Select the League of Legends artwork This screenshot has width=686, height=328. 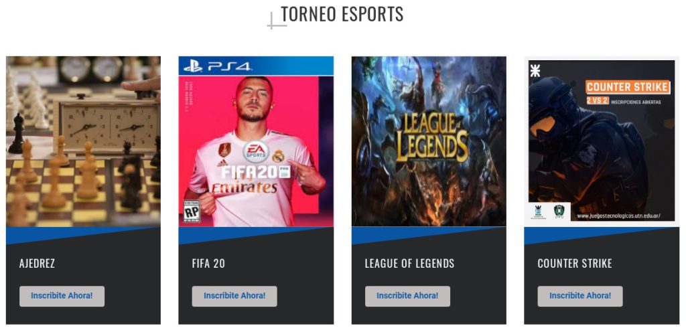[x=429, y=141]
